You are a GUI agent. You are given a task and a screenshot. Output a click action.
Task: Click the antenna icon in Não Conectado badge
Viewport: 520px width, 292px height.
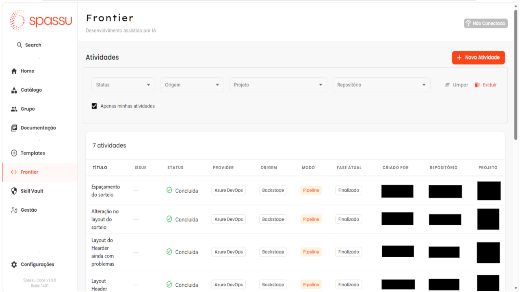[x=468, y=24]
